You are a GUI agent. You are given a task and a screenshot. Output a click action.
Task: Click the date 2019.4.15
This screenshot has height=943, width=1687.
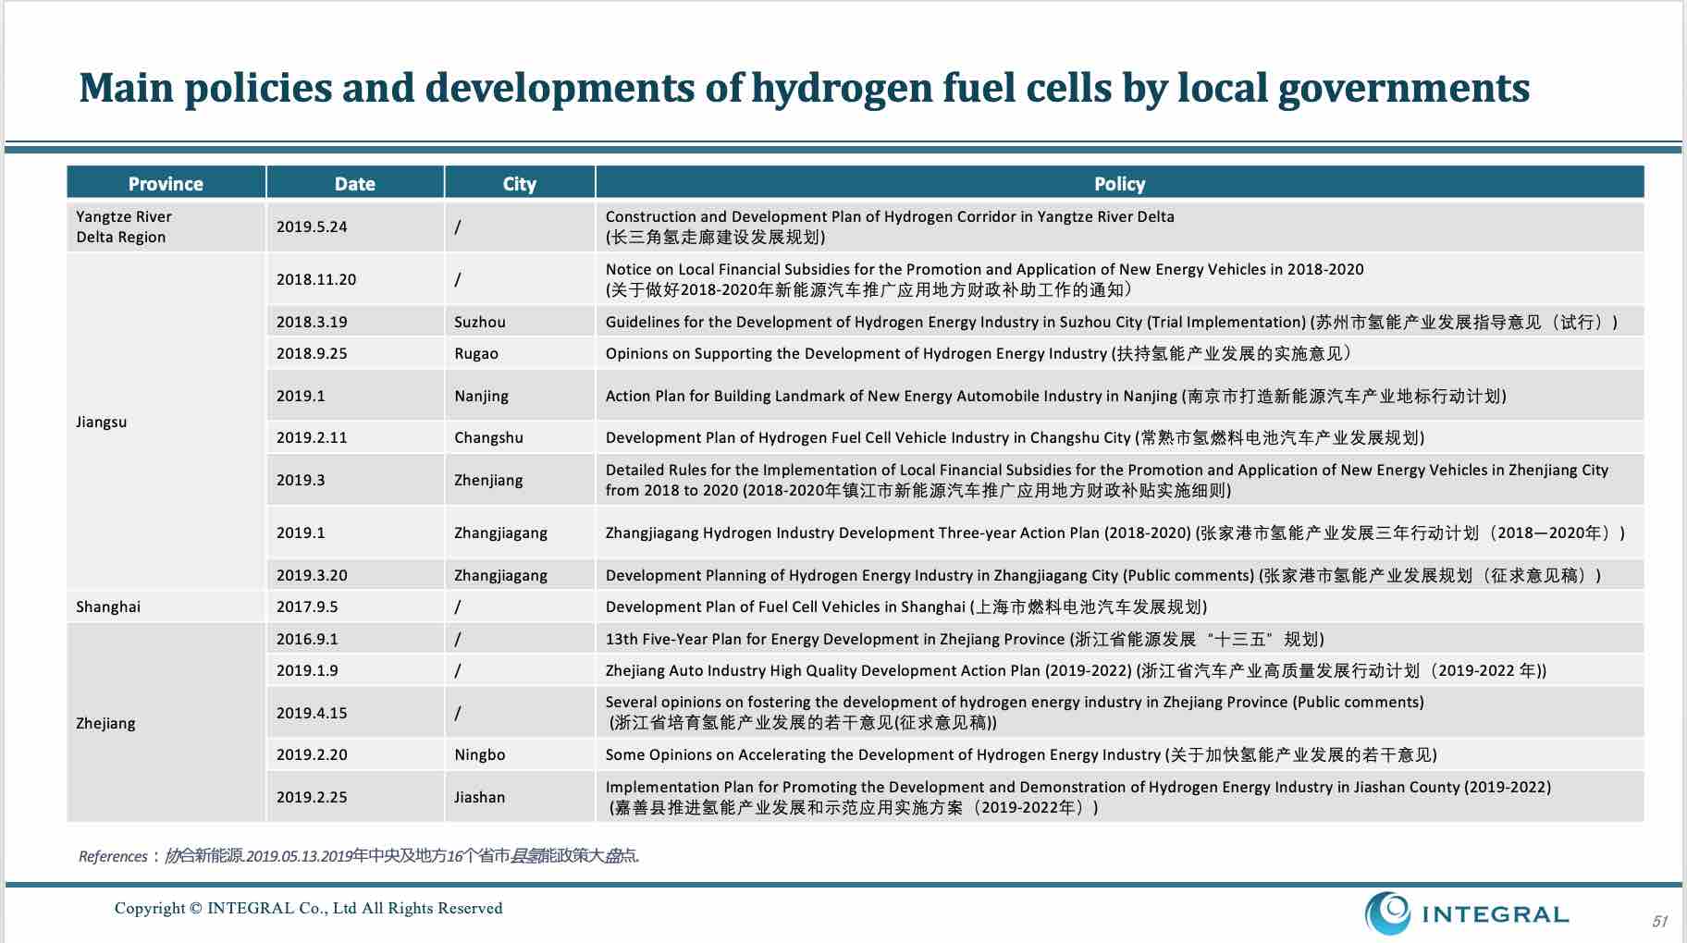pos(312,713)
